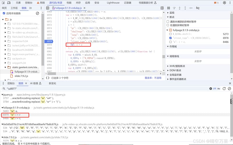Toggle the device toolbar icon
The image size is (233, 145).
point(9,3)
